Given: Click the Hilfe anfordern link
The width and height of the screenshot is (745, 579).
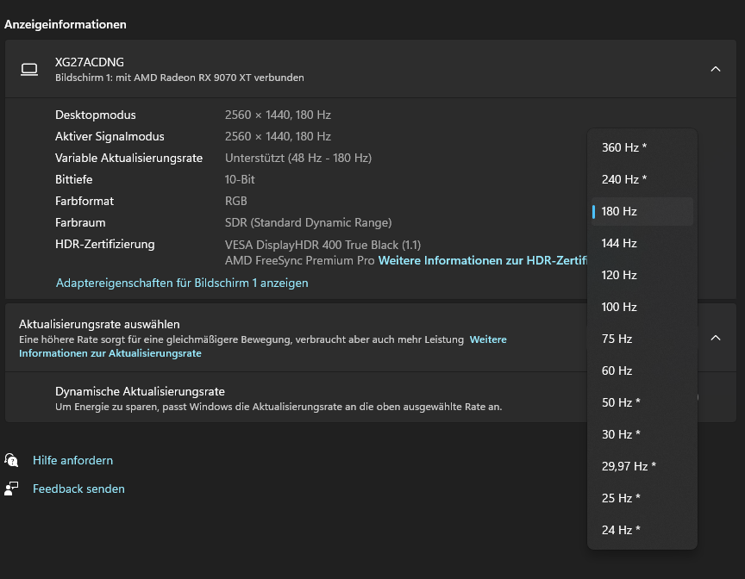Looking at the screenshot, I should tap(72, 460).
